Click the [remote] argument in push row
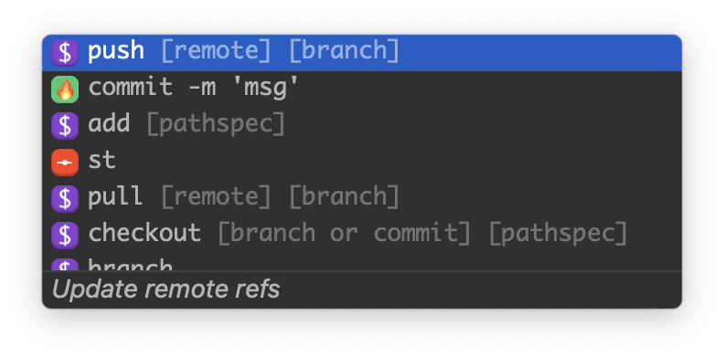724x358 pixels. (216, 51)
